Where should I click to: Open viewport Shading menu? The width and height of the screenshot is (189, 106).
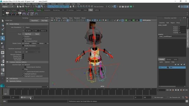tap(58, 18)
